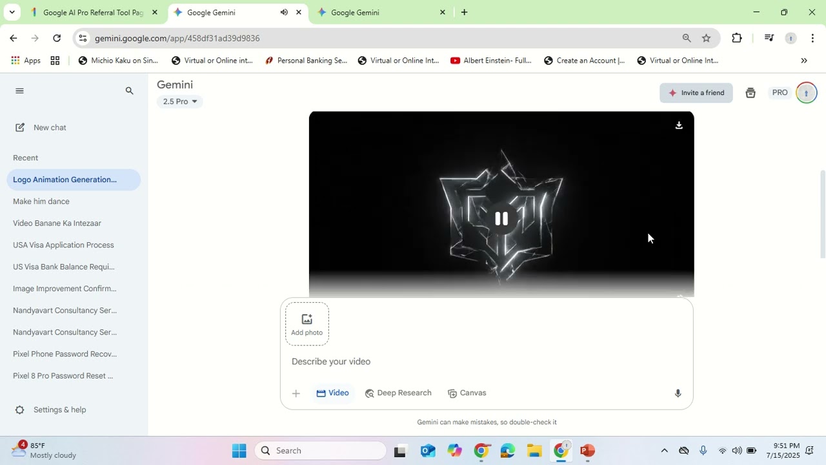Click the taskbar Search box
The width and height of the screenshot is (826, 465).
tap(321, 451)
